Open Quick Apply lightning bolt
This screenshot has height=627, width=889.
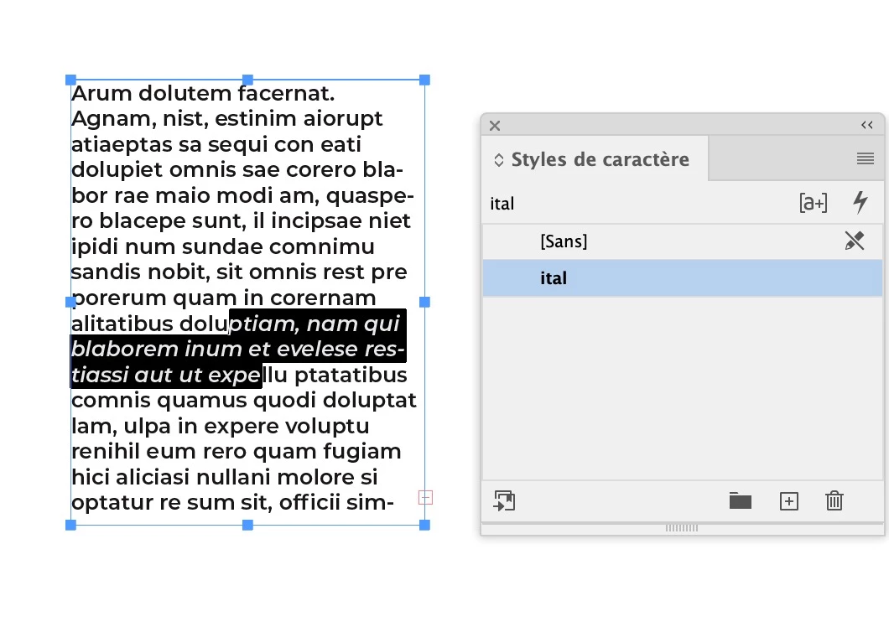pyautogui.click(x=860, y=202)
